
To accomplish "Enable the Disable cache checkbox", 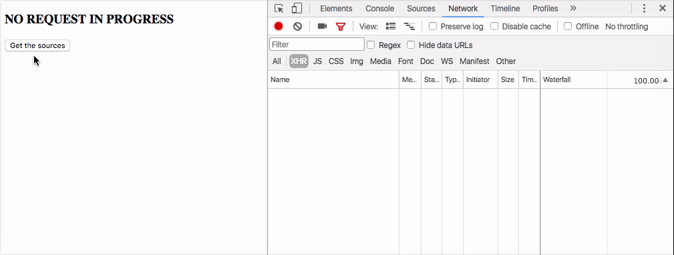I will pos(494,26).
